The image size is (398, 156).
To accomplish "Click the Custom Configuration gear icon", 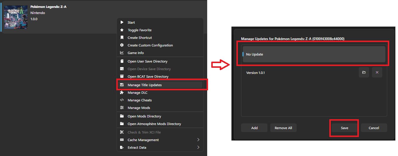I will click(x=122, y=45).
